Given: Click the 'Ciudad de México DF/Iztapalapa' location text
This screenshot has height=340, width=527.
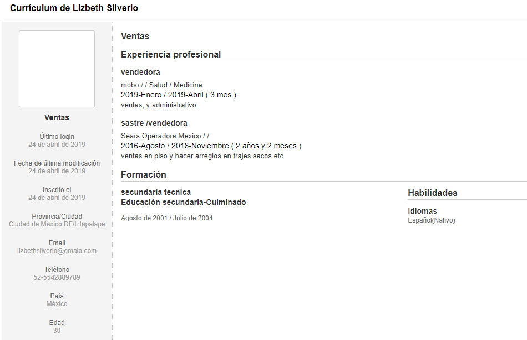Looking at the screenshot, I should pyautogui.click(x=57, y=224).
